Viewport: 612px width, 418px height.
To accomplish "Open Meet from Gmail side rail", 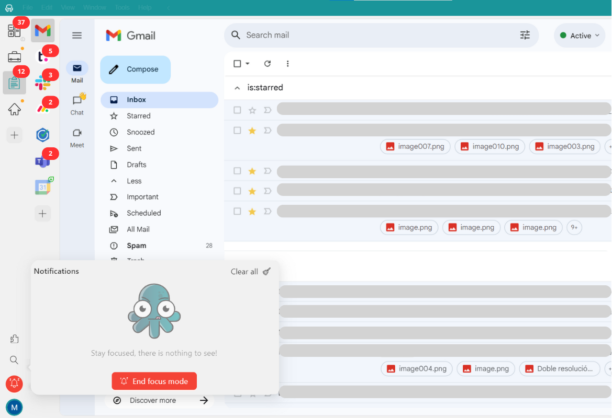I will coord(77,138).
